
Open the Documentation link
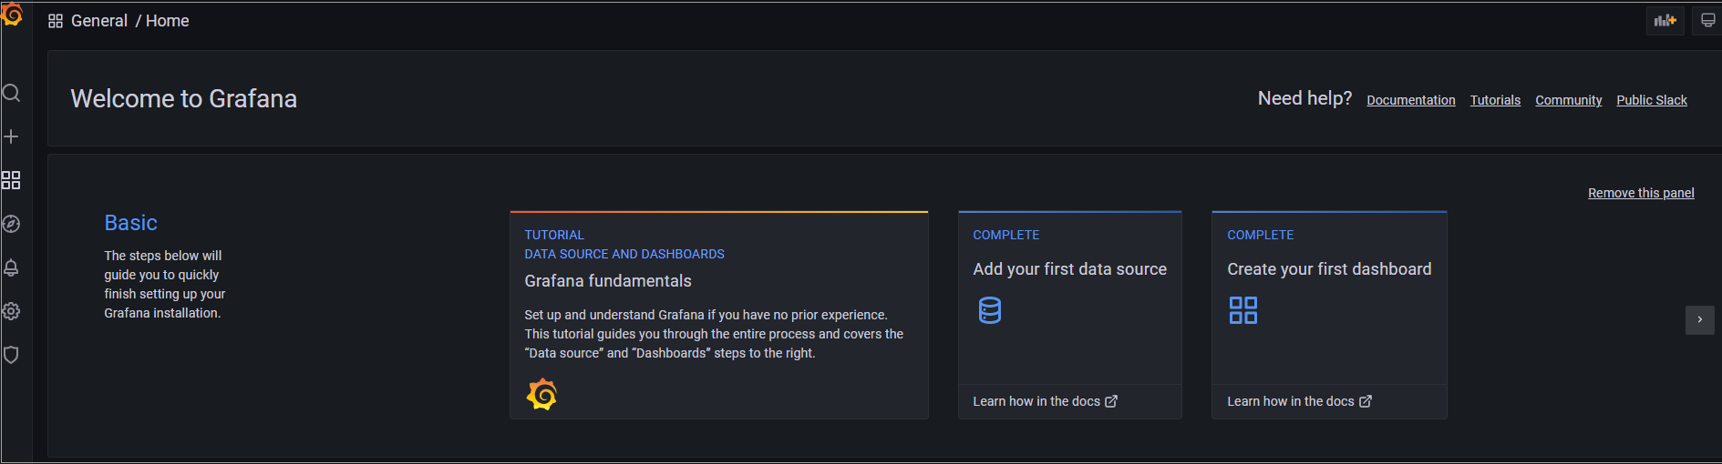(1411, 100)
